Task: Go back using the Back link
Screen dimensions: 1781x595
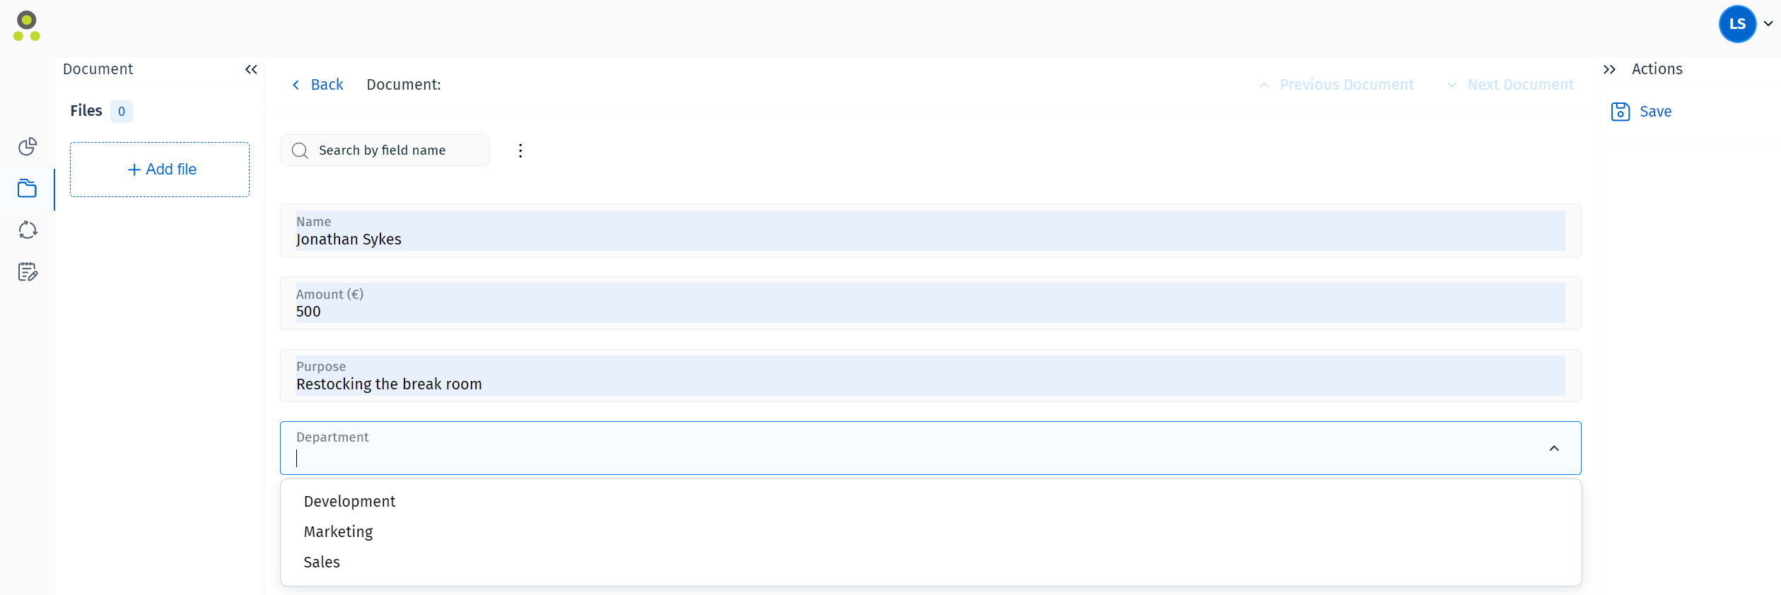Action: click(317, 84)
